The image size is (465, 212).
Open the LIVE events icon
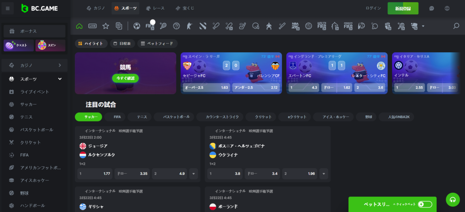coord(93,26)
